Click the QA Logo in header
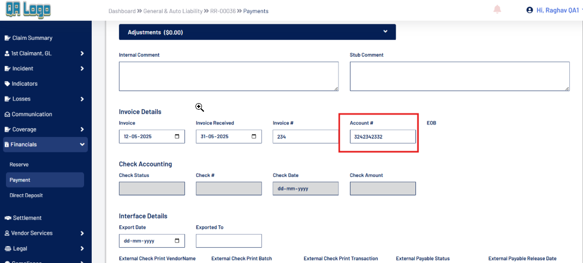 [28, 10]
